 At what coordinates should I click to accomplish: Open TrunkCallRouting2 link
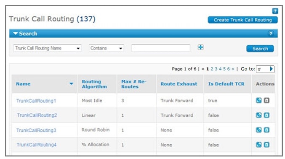click(x=37, y=115)
